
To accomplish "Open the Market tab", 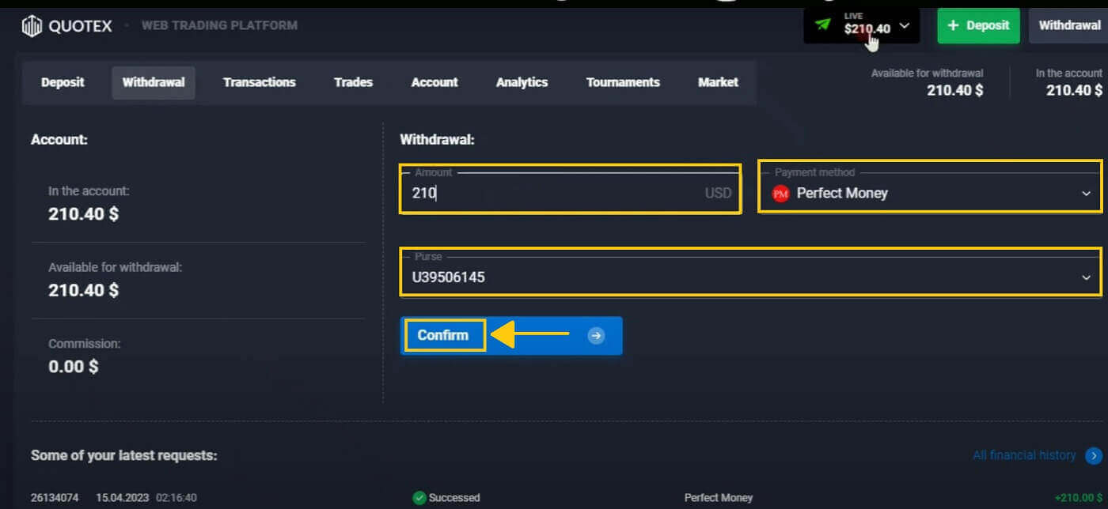I will tap(718, 82).
